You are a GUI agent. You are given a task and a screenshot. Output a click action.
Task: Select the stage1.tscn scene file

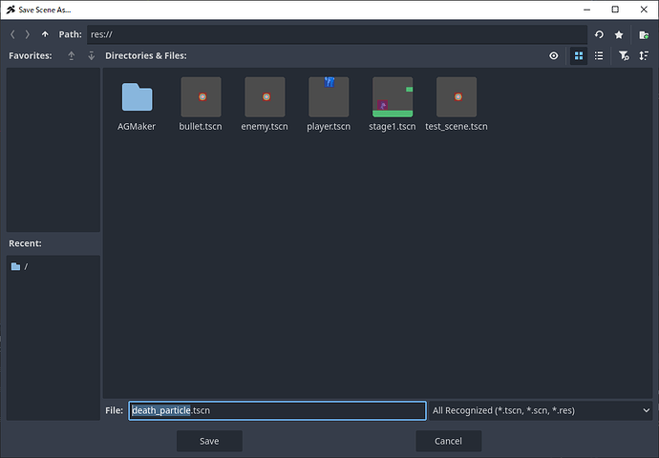coord(393,105)
